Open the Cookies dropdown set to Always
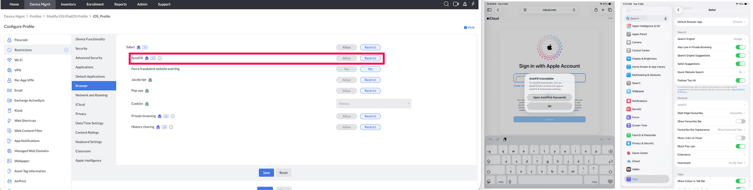The width and height of the screenshot is (753, 190). (x=374, y=103)
